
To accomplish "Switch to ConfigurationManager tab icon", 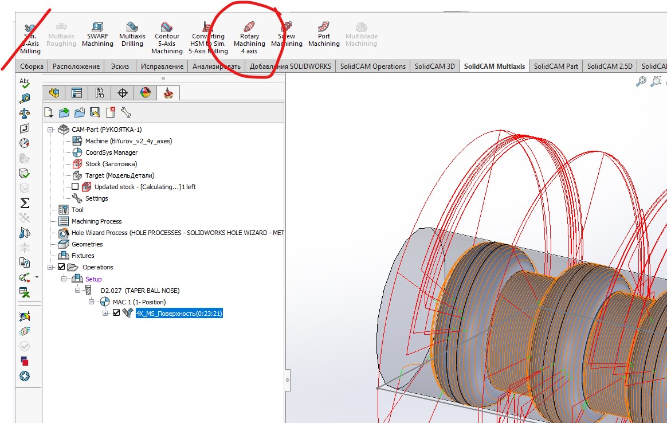I will click(x=100, y=93).
